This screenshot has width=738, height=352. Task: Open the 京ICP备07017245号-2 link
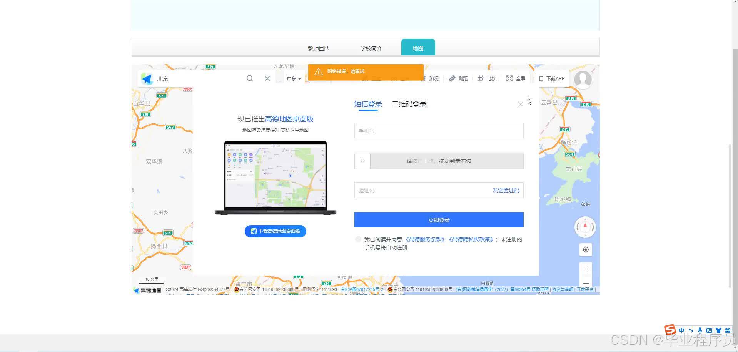362,289
